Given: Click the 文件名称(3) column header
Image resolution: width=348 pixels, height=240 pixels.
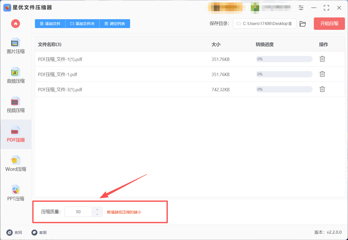Looking at the screenshot, I should tap(50, 44).
